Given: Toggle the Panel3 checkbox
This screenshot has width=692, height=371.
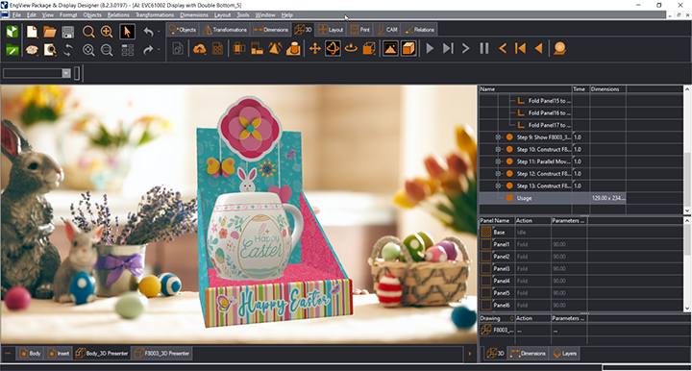Looking at the screenshot, I should (x=486, y=269).
